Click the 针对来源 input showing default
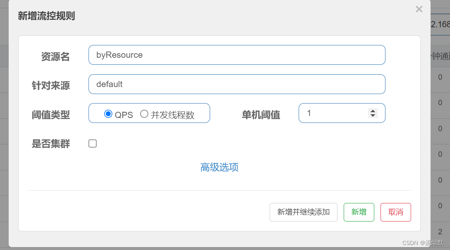The image size is (450, 250). (237, 84)
